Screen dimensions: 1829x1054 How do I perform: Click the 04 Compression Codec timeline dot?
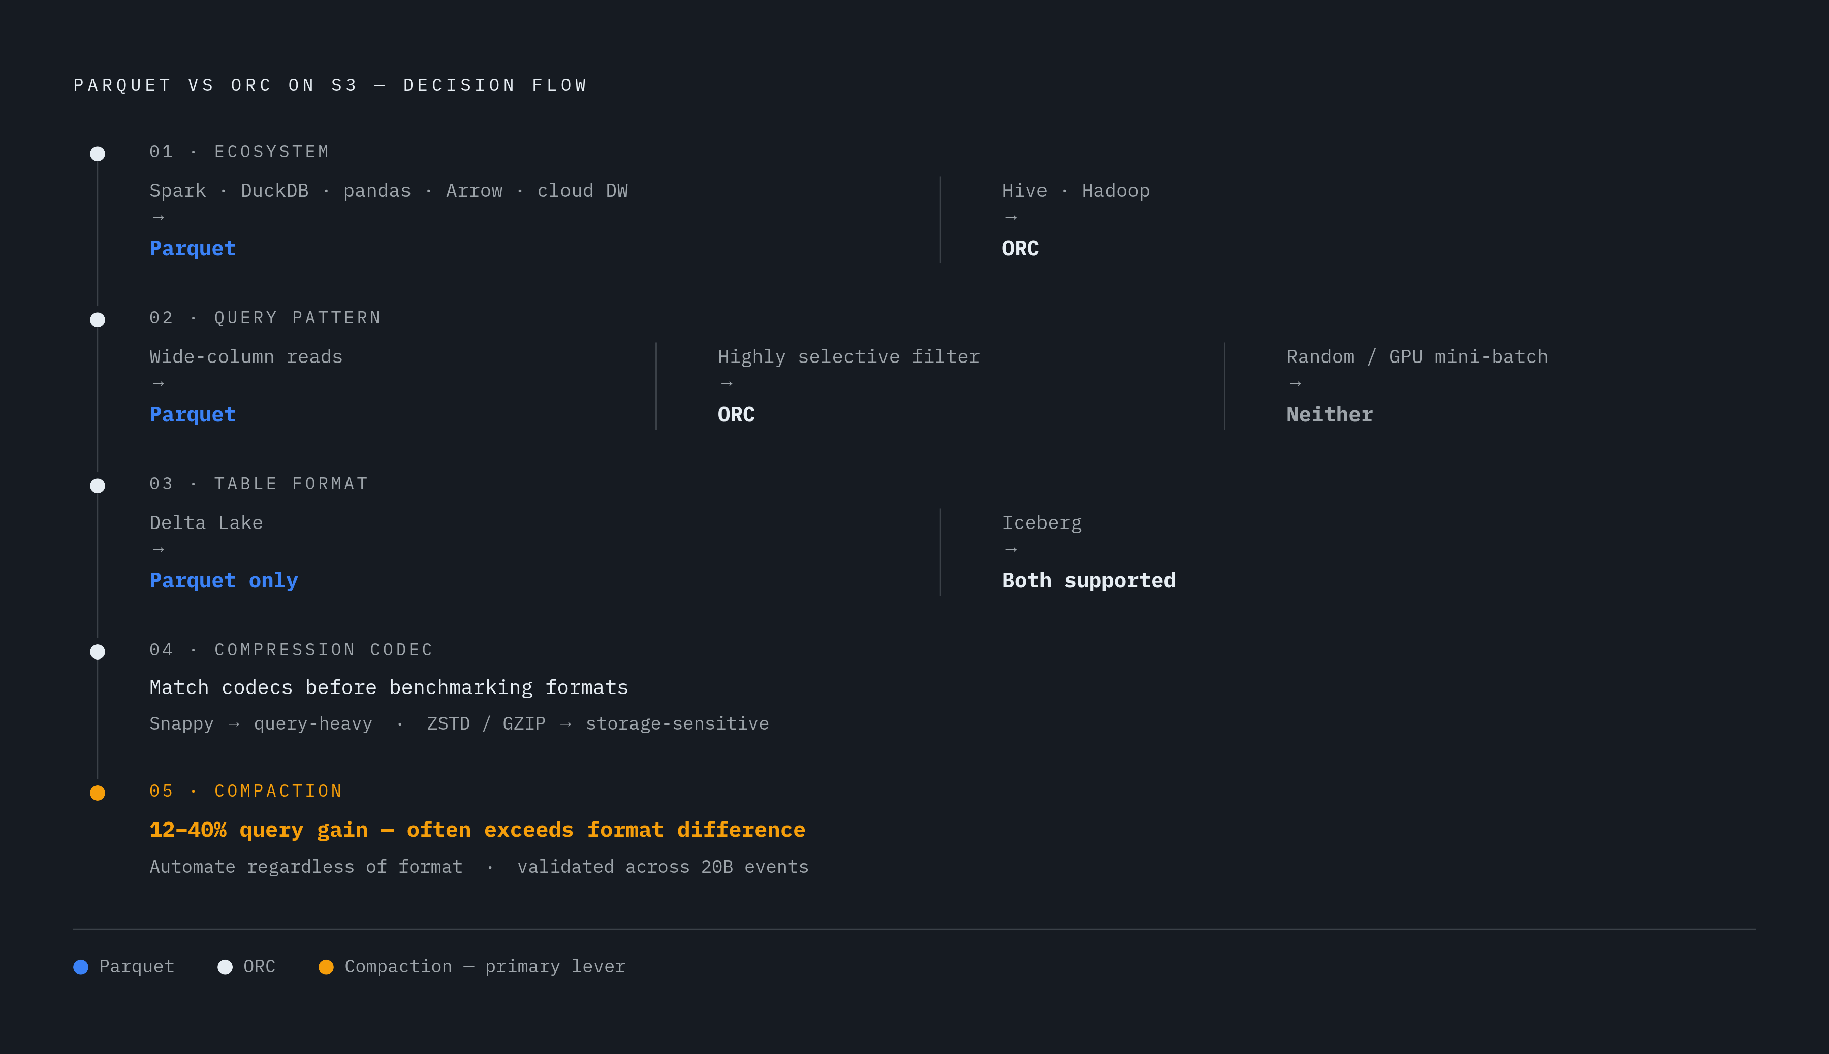tap(97, 651)
